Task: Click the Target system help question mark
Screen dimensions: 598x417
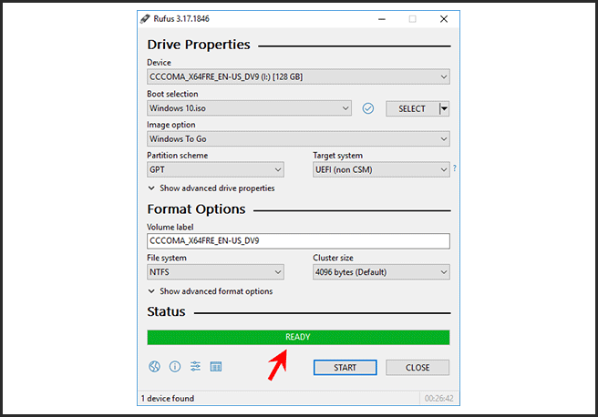Action: (x=455, y=168)
